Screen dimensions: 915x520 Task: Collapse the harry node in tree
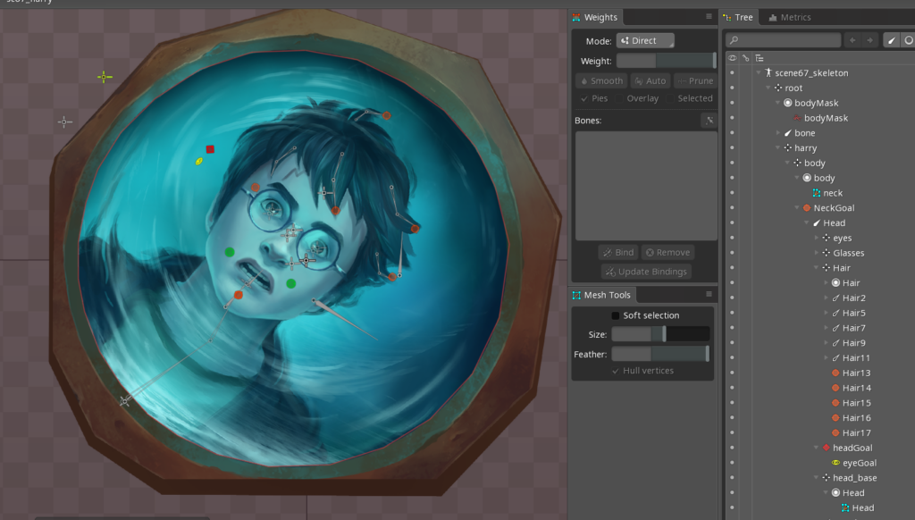click(x=778, y=147)
